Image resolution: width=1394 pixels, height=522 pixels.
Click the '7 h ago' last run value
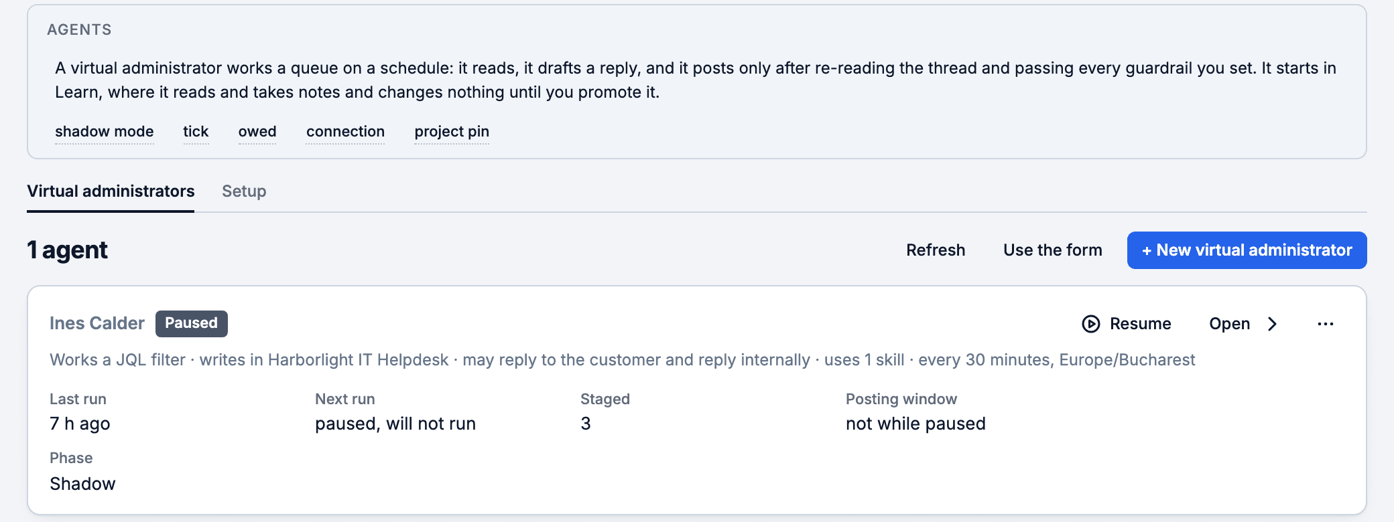coord(80,424)
